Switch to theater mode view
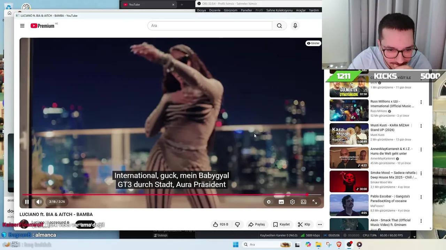 303,202
